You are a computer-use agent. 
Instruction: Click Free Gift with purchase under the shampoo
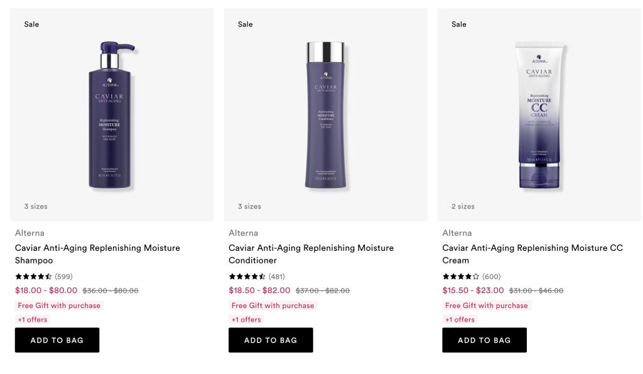pos(59,305)
